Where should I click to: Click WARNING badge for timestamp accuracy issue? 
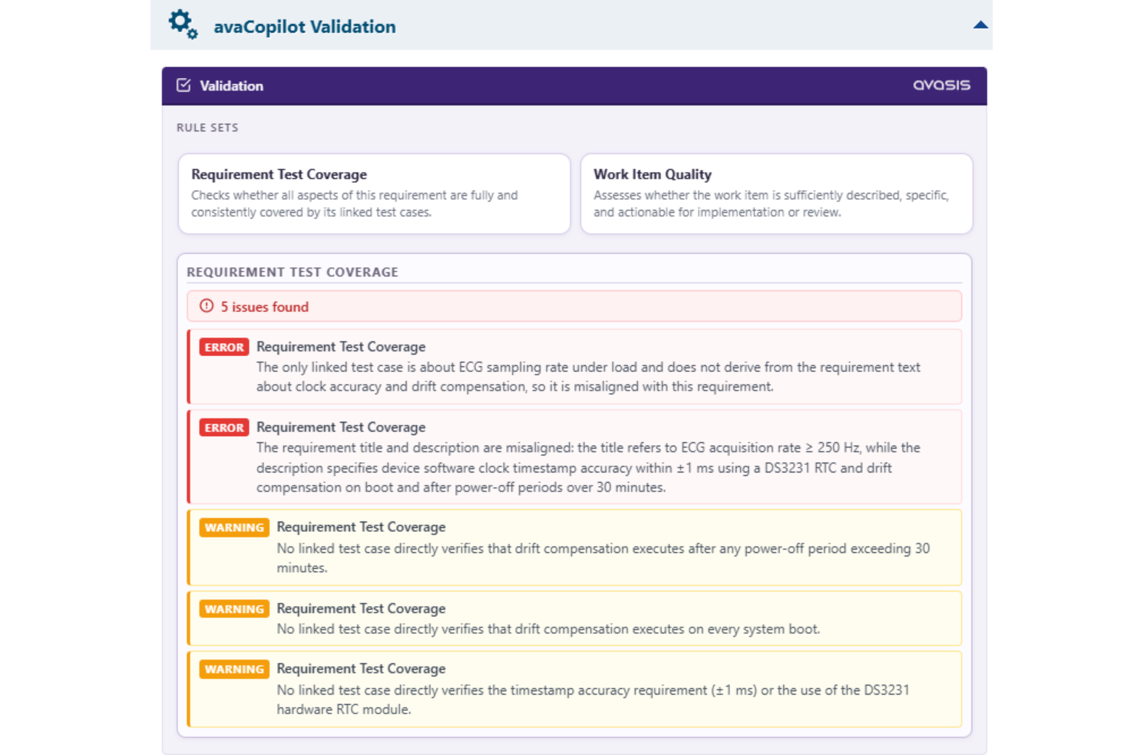(234, 669)
